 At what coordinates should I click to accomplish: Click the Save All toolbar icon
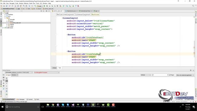[x=4, y=6]
